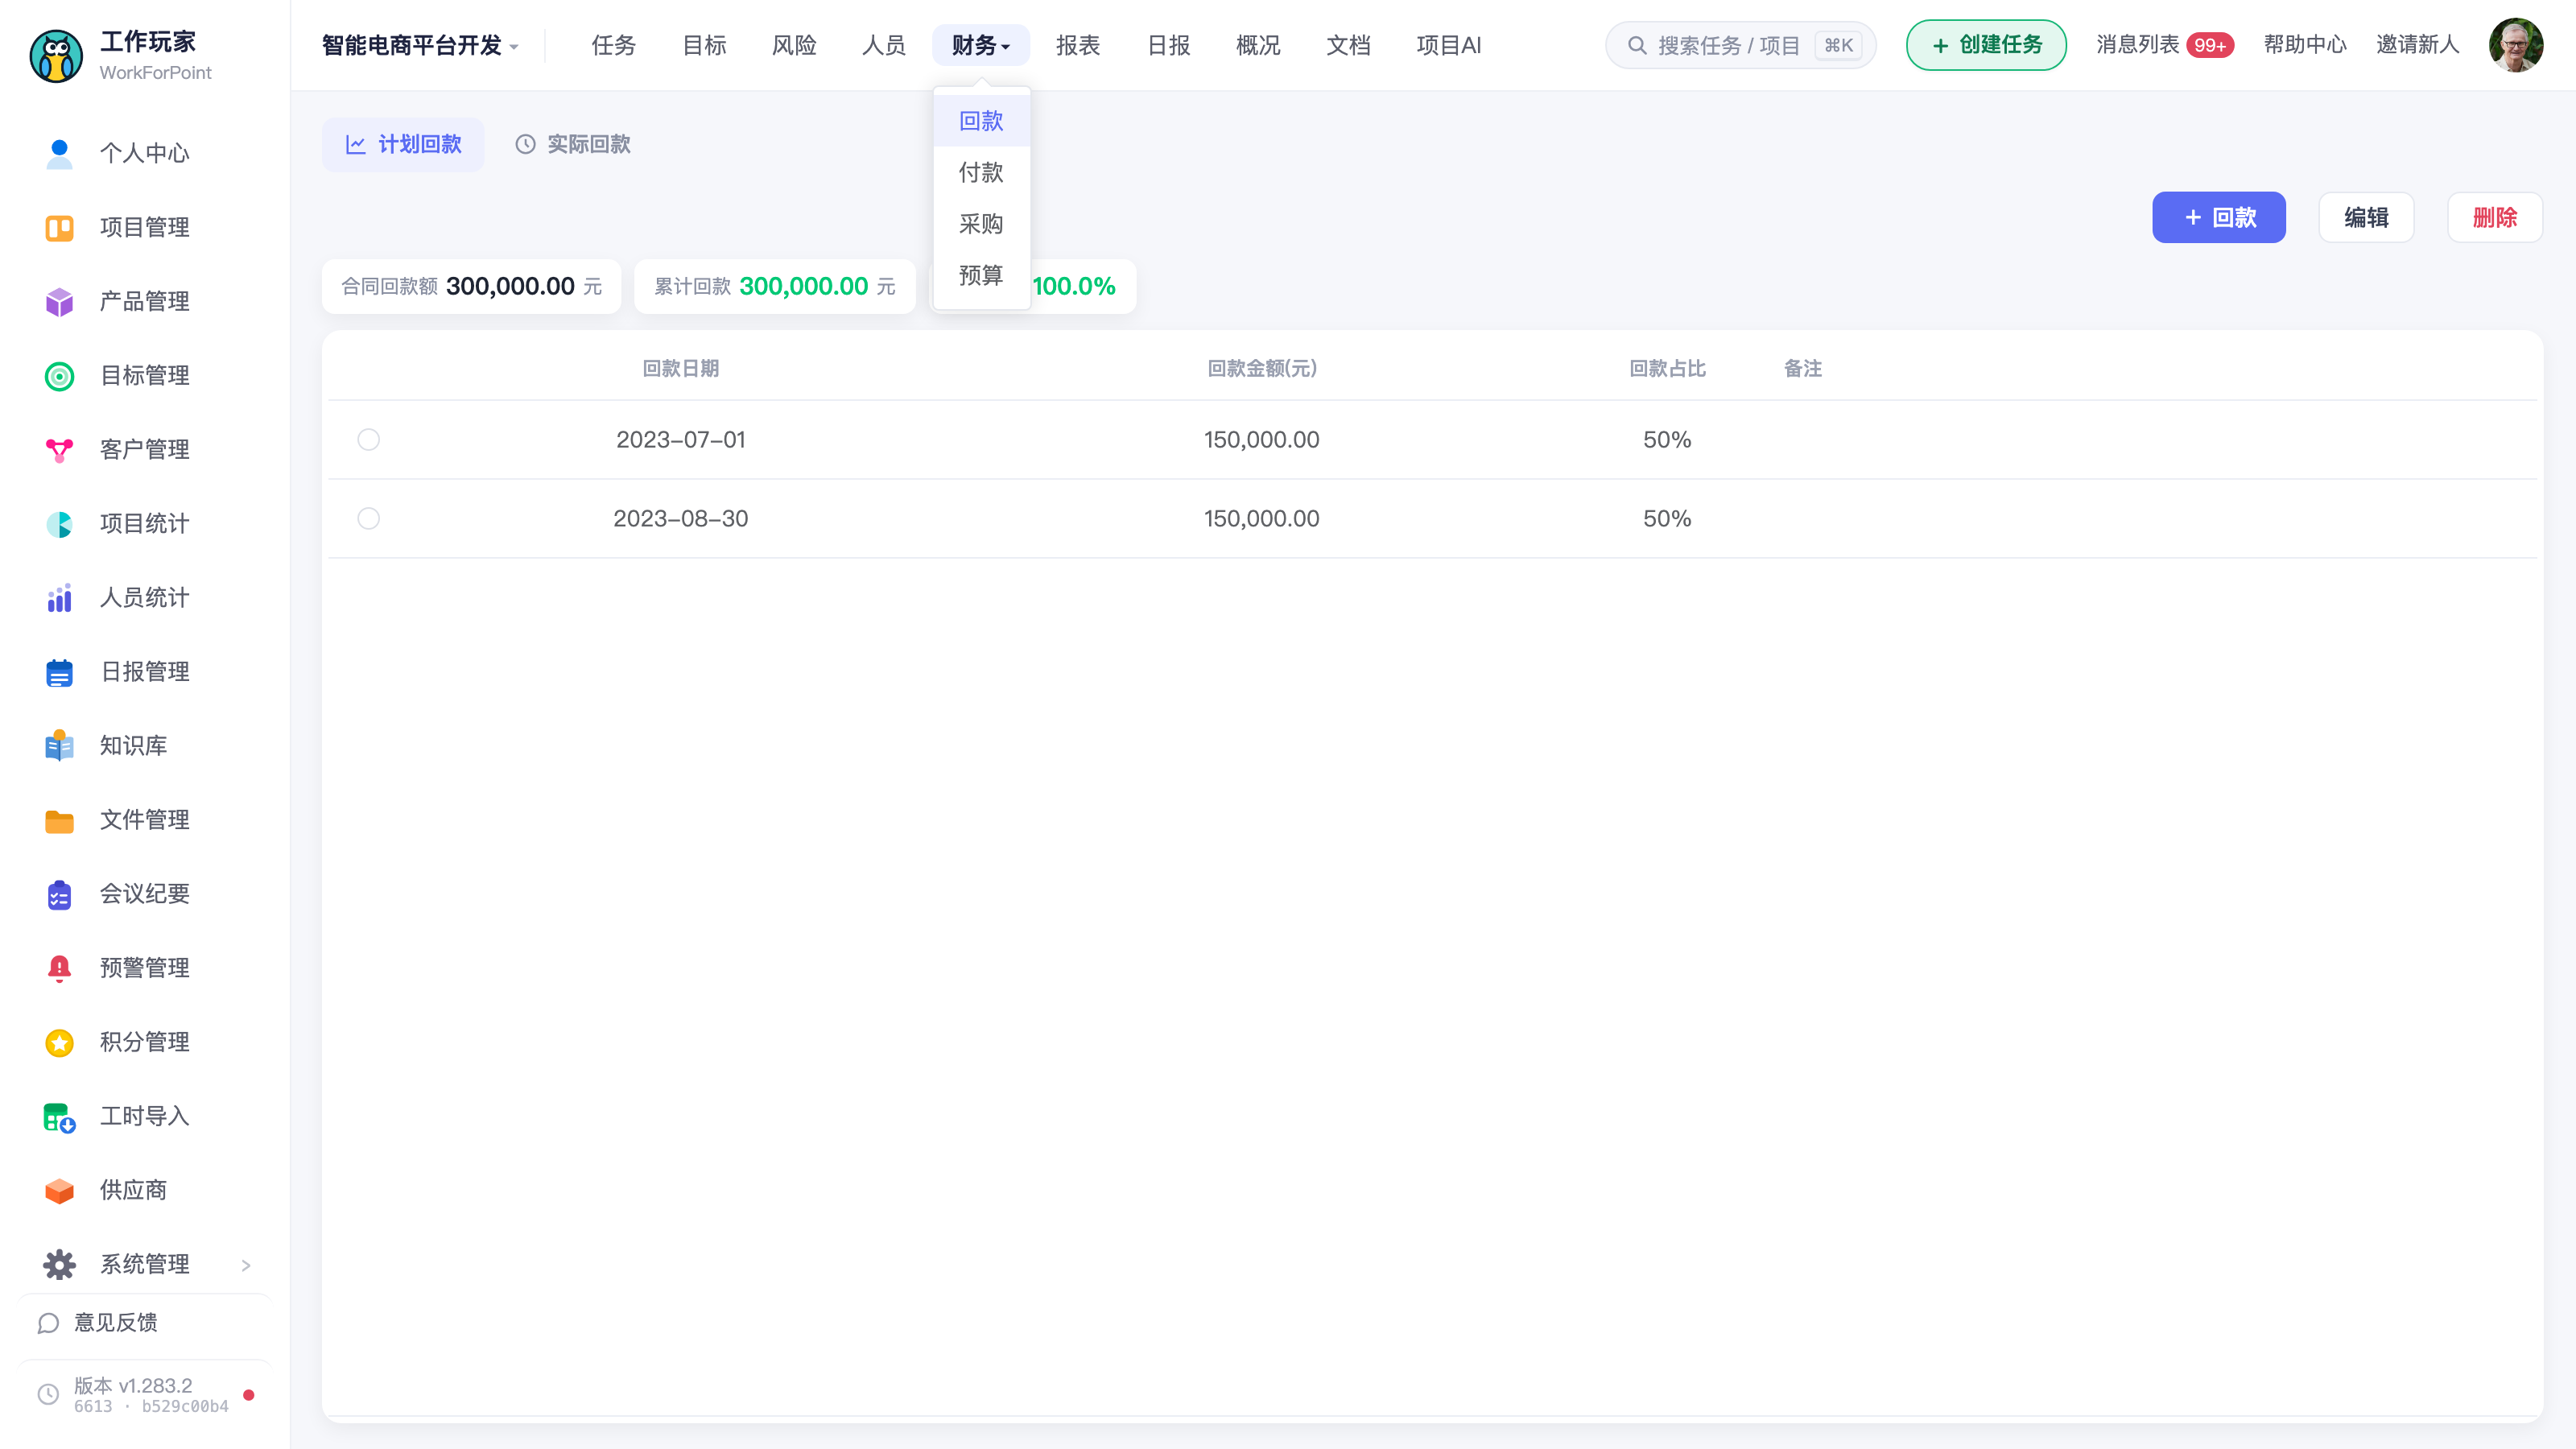Select the 2023-07-01 row radio button
This screenshot has width=2576, height=1449.
[x=368, y=440]
